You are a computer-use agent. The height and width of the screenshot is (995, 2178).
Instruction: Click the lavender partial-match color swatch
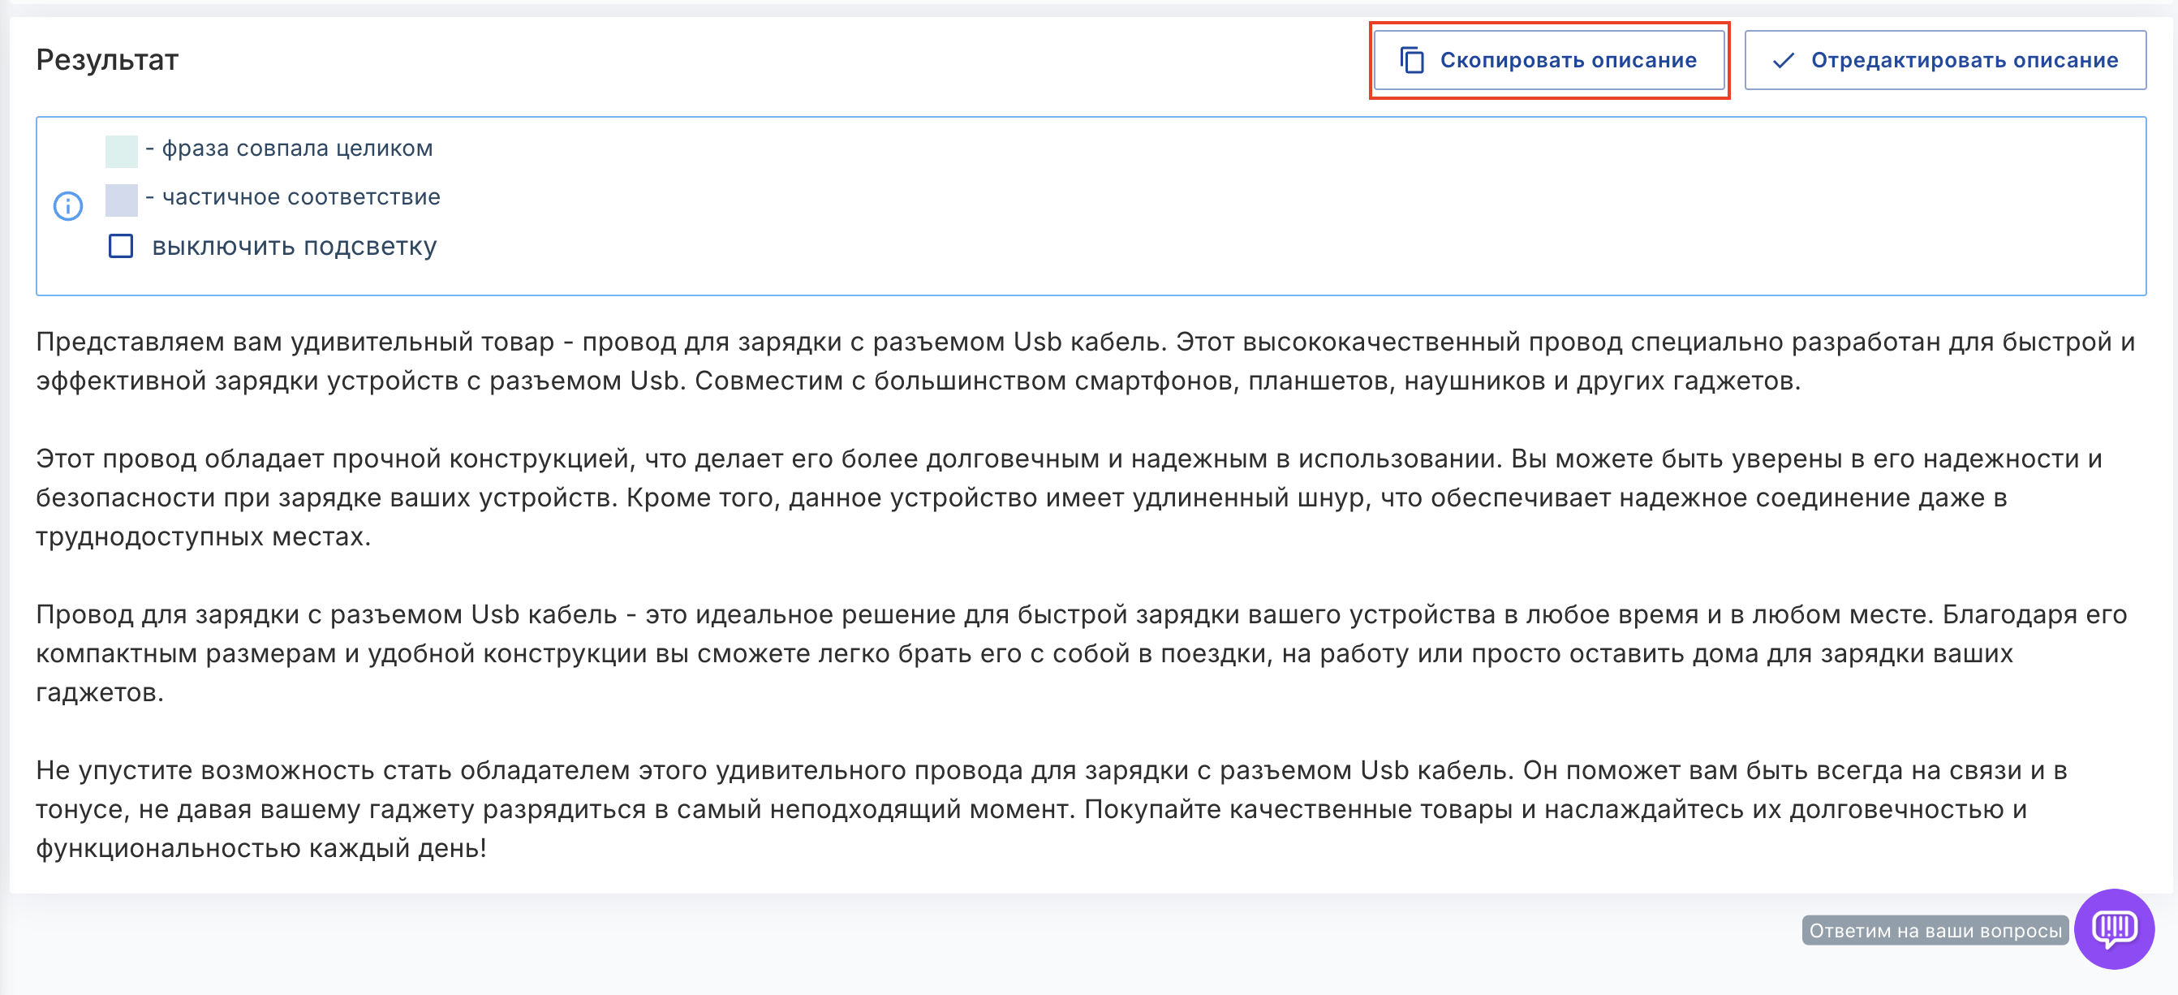[x=121, y=200]
